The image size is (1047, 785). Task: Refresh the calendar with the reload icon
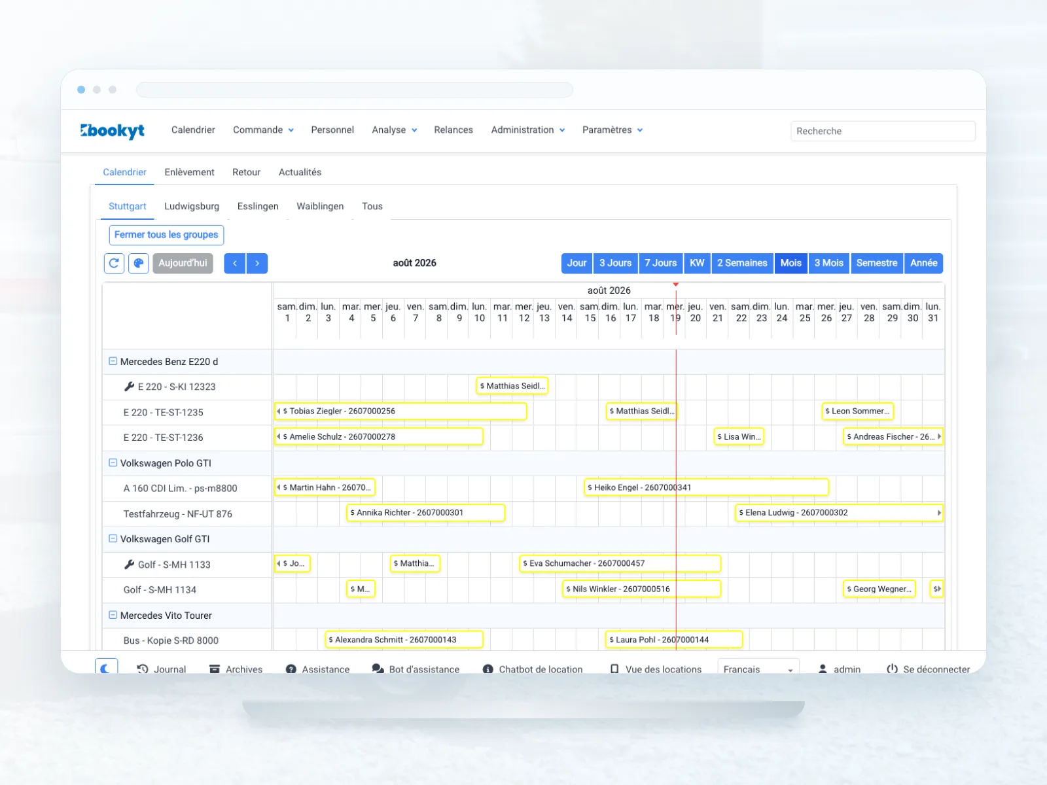(x=115, y=263)
